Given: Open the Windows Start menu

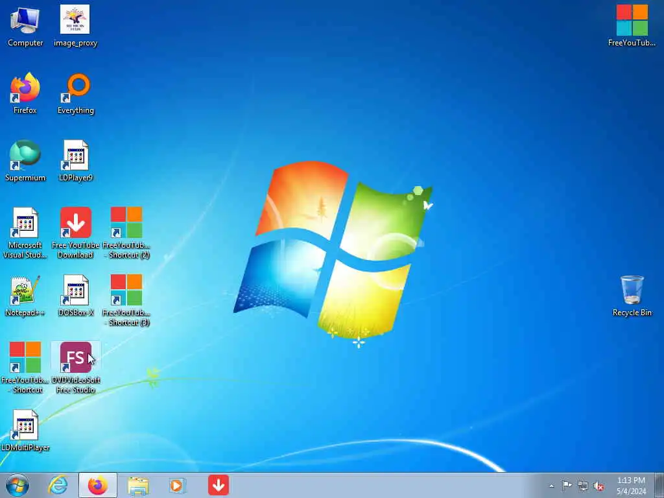Looking at the screenshot, I should pyautogui.click(x=18, y=485).
